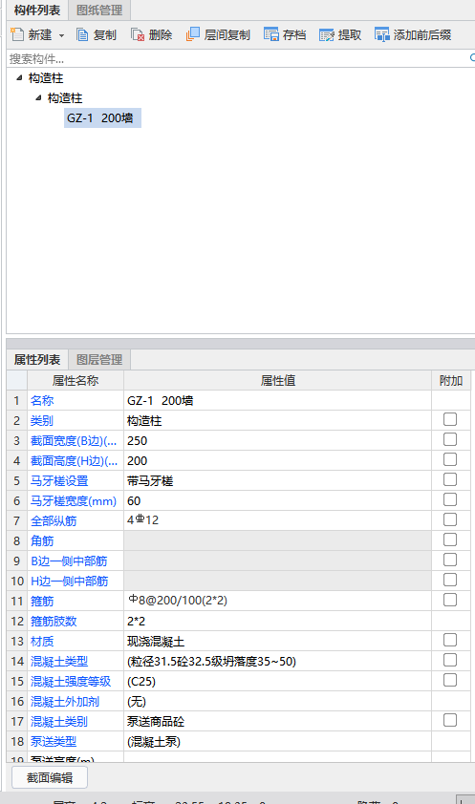
Task: Click the (混凝土泵) value cell
Action: point(277,741)
